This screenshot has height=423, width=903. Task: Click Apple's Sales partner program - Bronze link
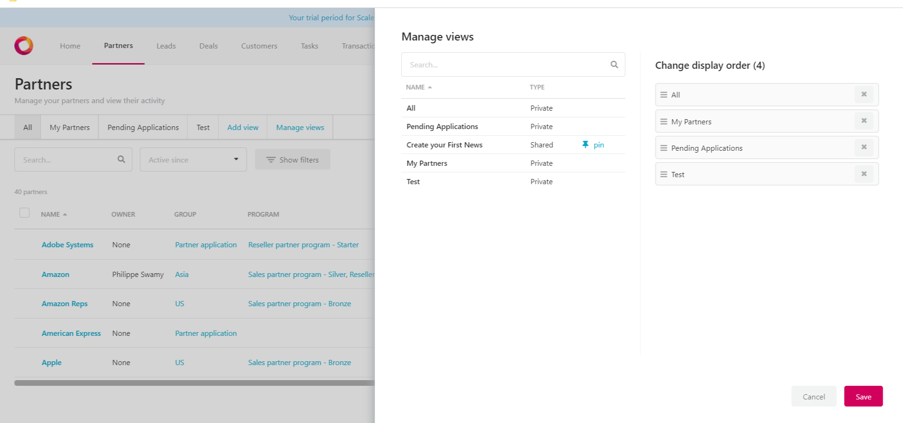[300, 362]
